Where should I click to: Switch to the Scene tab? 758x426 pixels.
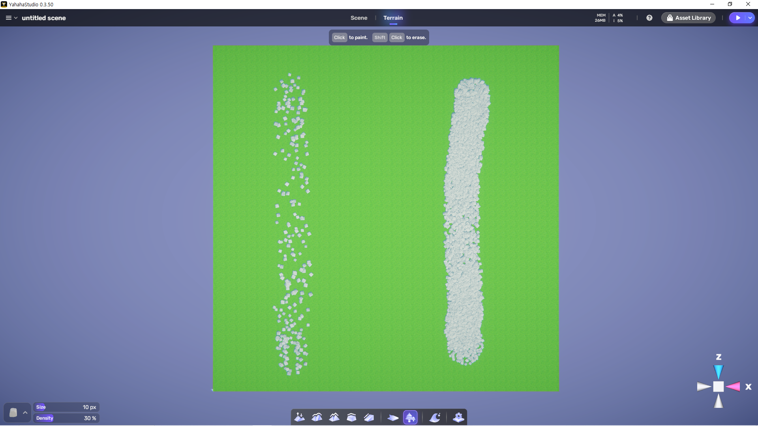point(358,18)
